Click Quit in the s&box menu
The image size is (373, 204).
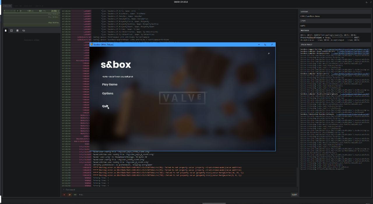click(x=105, y=106)
